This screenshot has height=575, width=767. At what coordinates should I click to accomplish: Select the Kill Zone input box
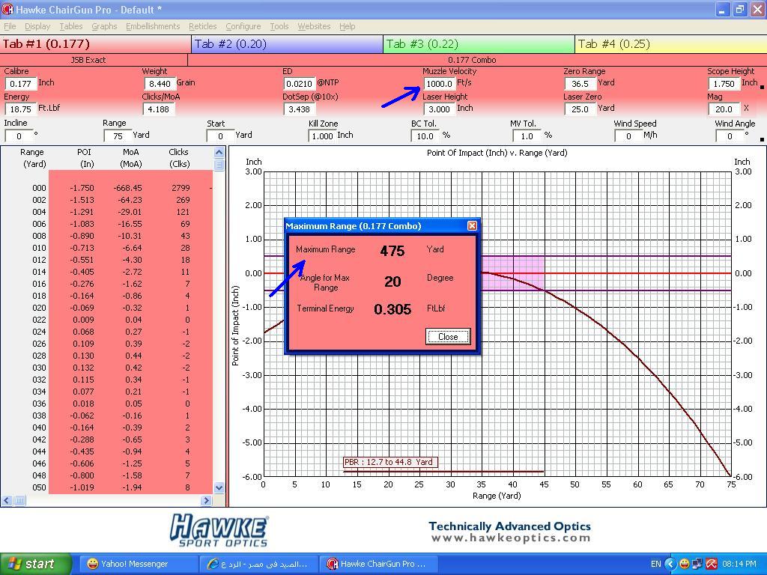point(321,136)
